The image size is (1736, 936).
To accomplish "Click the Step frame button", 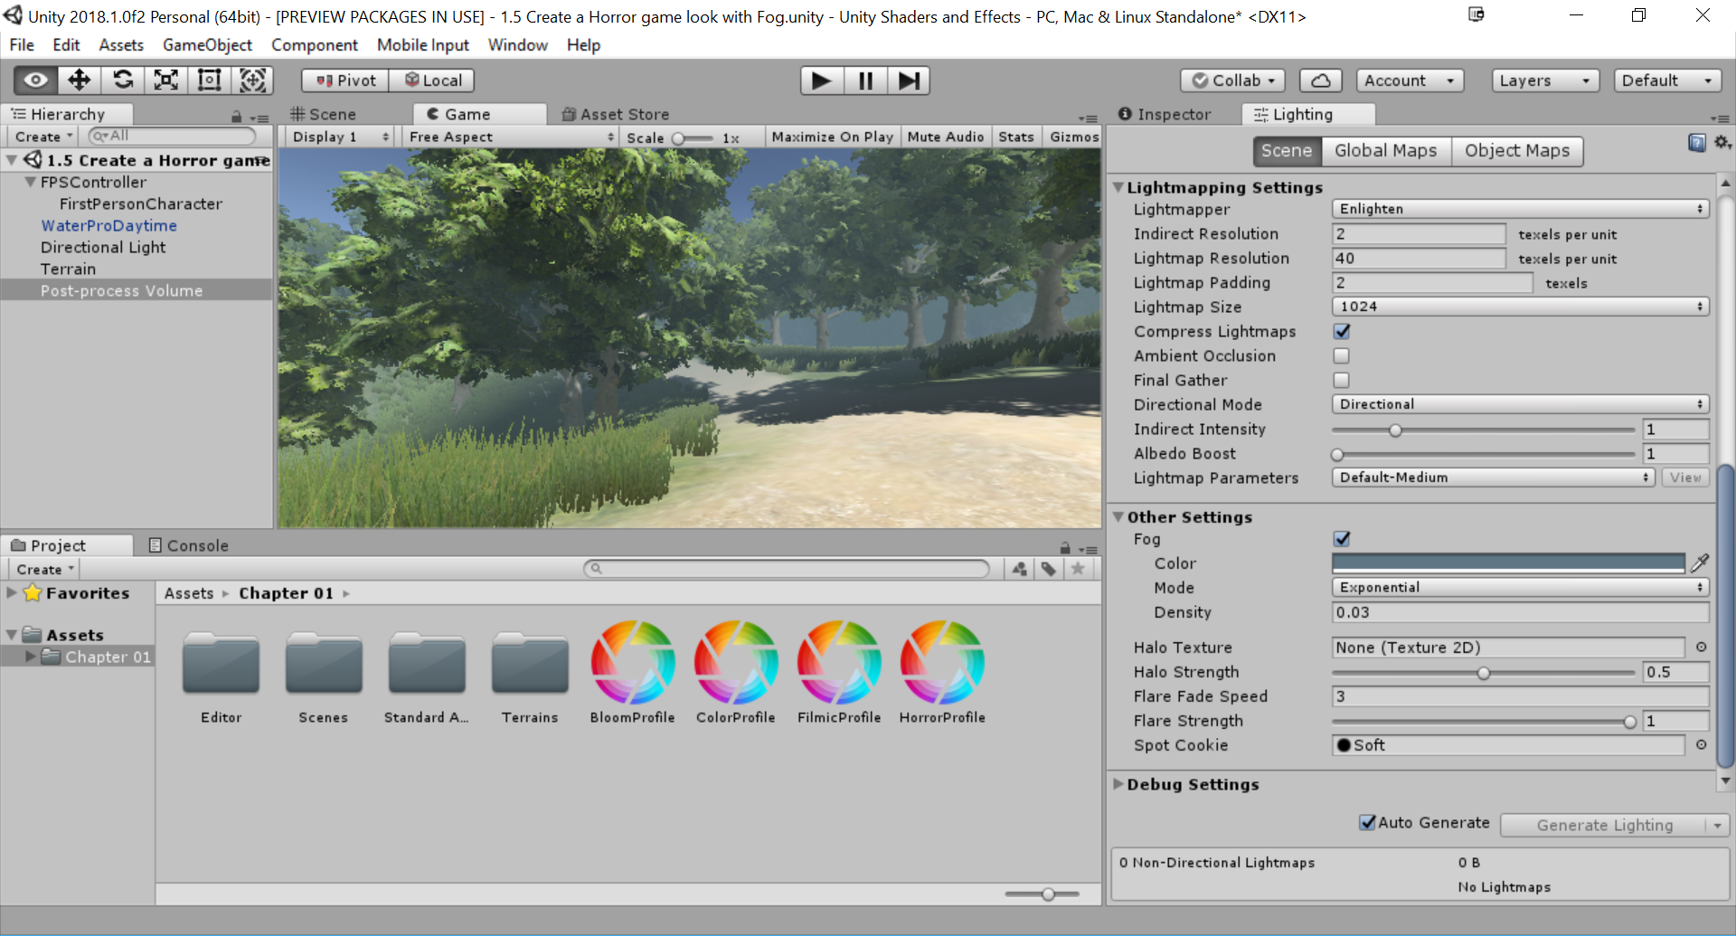I will (x=908, y=80).
